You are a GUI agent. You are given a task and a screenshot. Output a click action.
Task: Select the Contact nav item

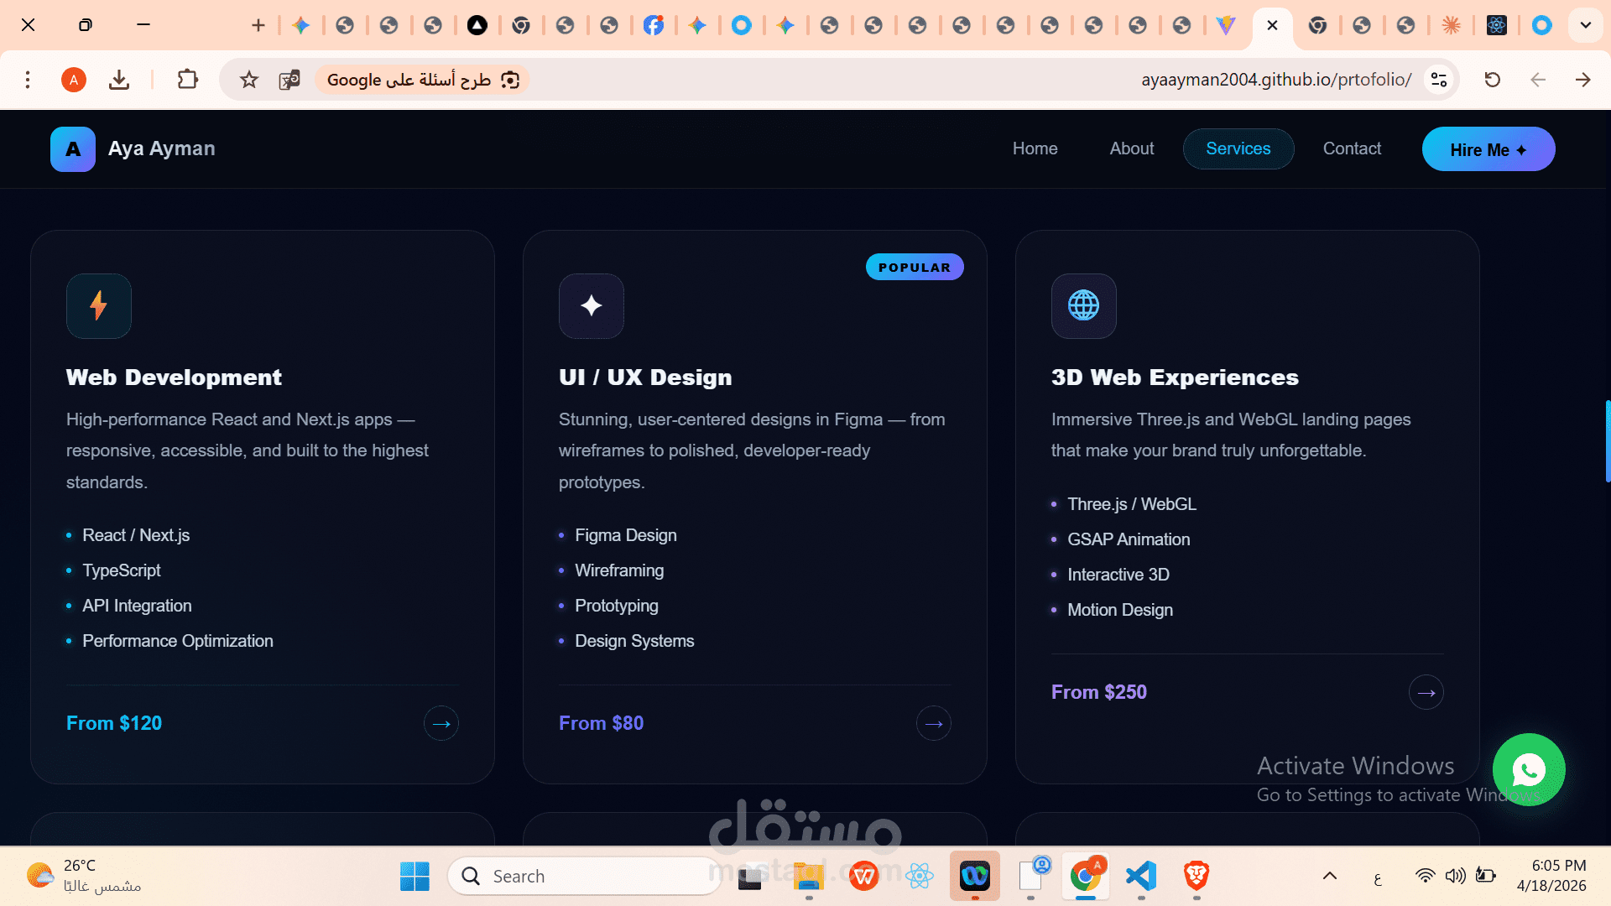(1352, 148)
